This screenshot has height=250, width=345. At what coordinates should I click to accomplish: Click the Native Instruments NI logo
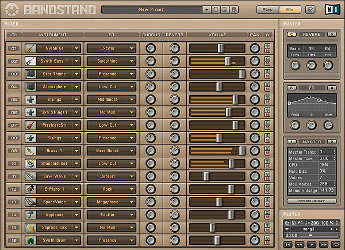coord(332,9)
